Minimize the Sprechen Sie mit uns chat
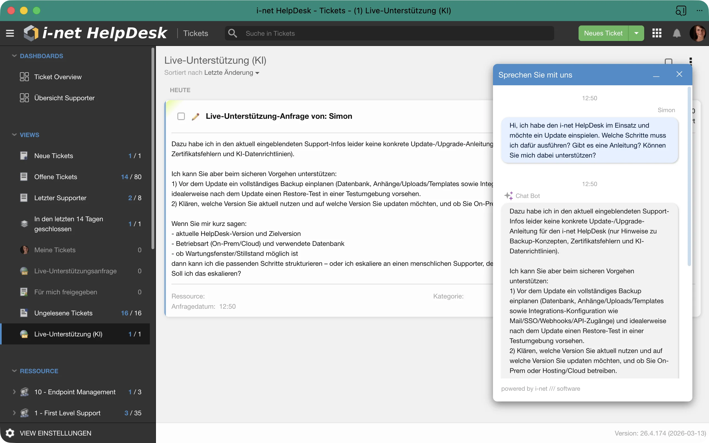709x443 pixels. coord(656,75)
